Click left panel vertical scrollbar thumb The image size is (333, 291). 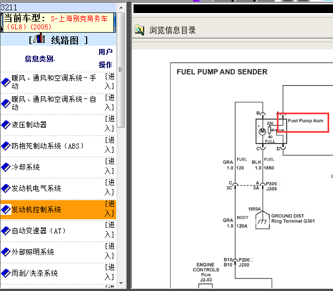121,70
